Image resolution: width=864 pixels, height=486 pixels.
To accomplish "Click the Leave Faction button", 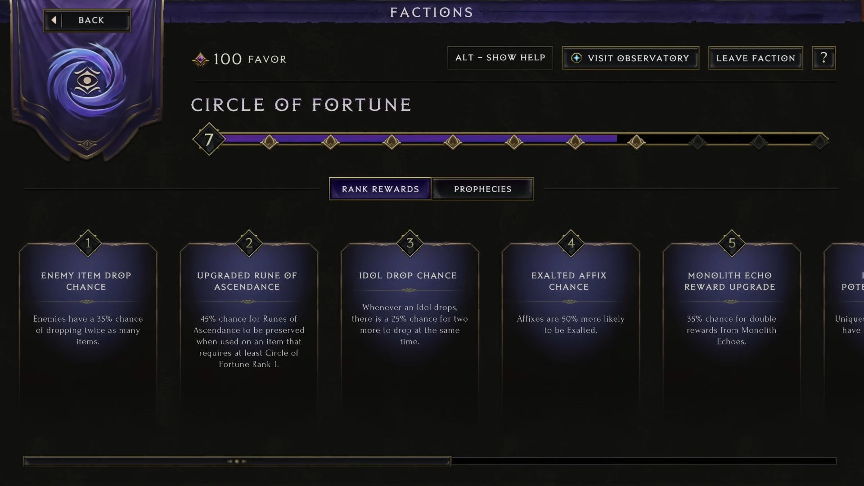I will click(756, 58).
